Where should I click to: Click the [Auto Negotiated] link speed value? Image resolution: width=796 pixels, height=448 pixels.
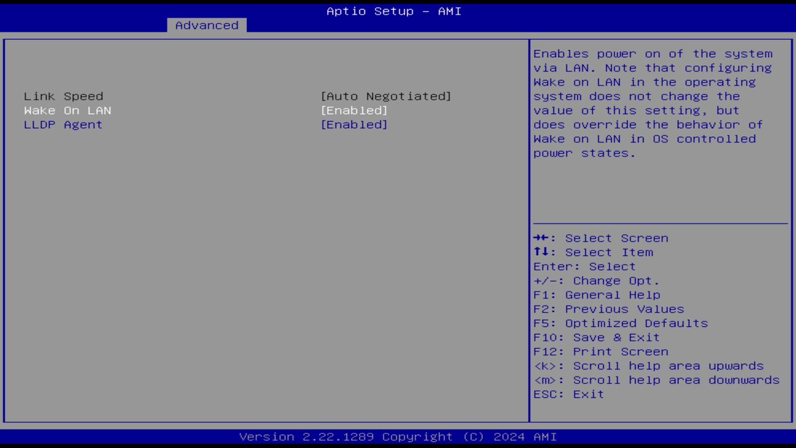(386, 96)
